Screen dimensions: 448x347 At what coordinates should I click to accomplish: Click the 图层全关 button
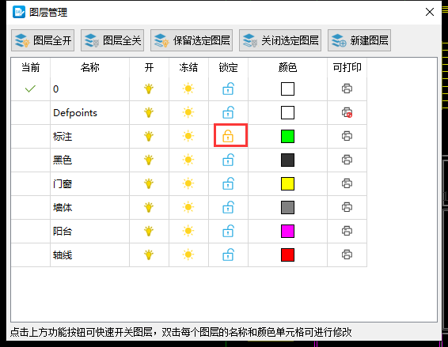pos(112,40)
